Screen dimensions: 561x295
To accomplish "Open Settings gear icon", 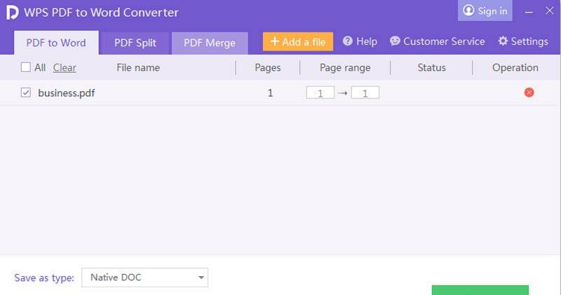I will [503, 41].
